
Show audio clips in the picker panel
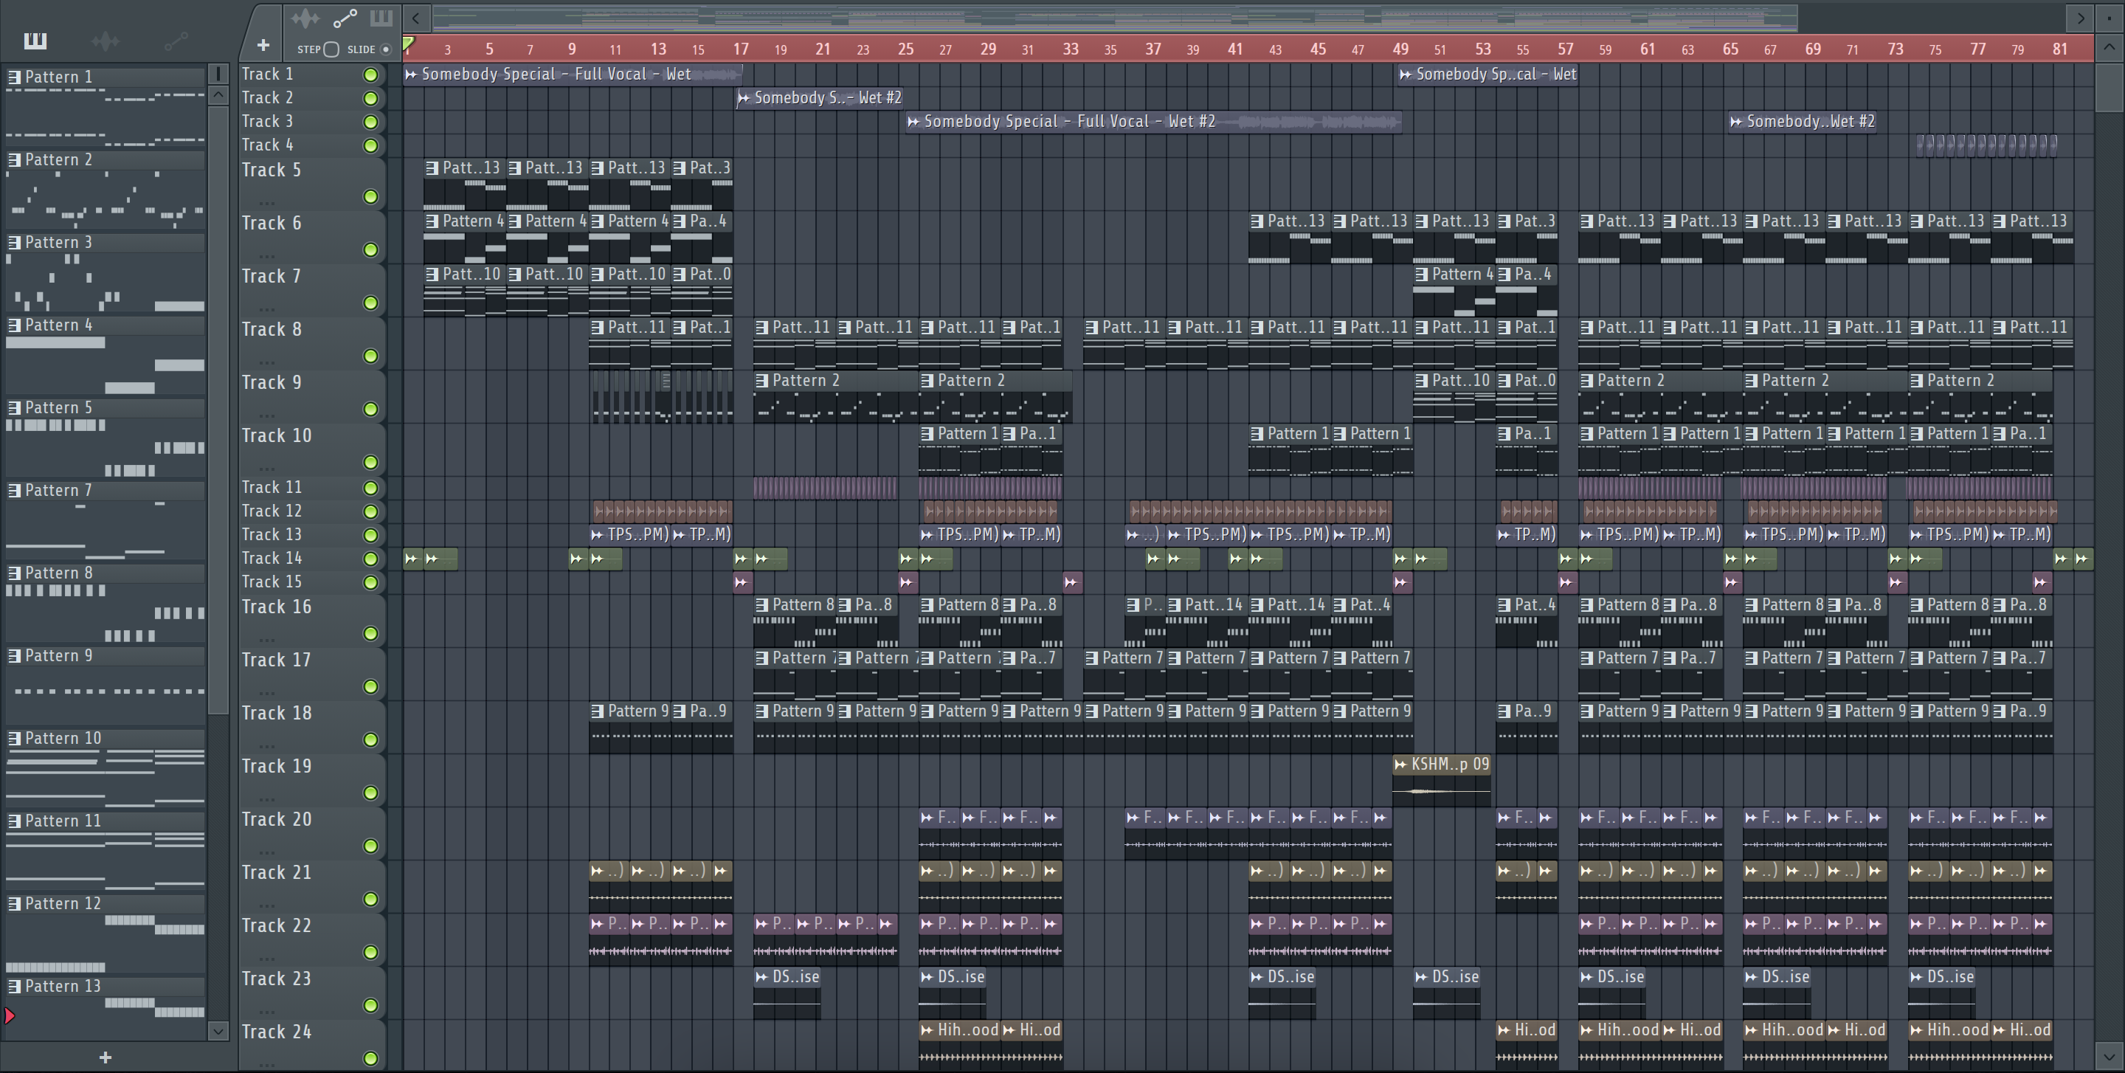click(106, 41)
